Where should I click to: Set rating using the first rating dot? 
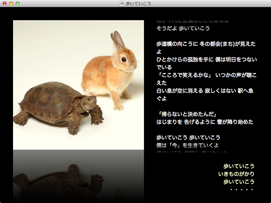pyautogui.click(x=231, y=190)
